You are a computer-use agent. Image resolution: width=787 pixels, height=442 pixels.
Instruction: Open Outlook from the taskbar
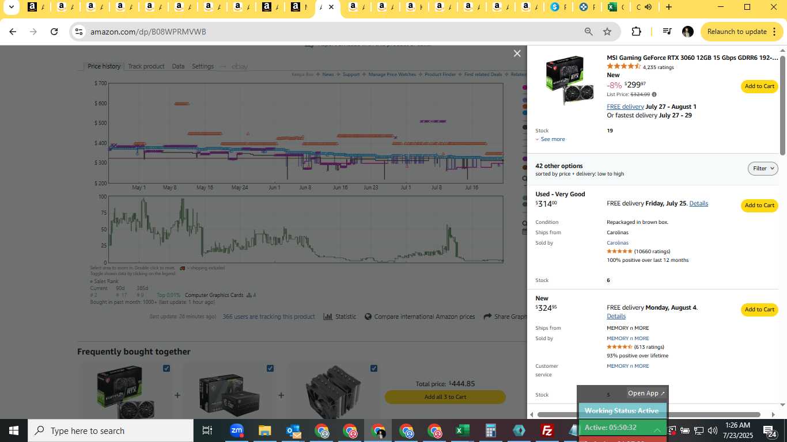pyautogui.click(x=293, y=430)
